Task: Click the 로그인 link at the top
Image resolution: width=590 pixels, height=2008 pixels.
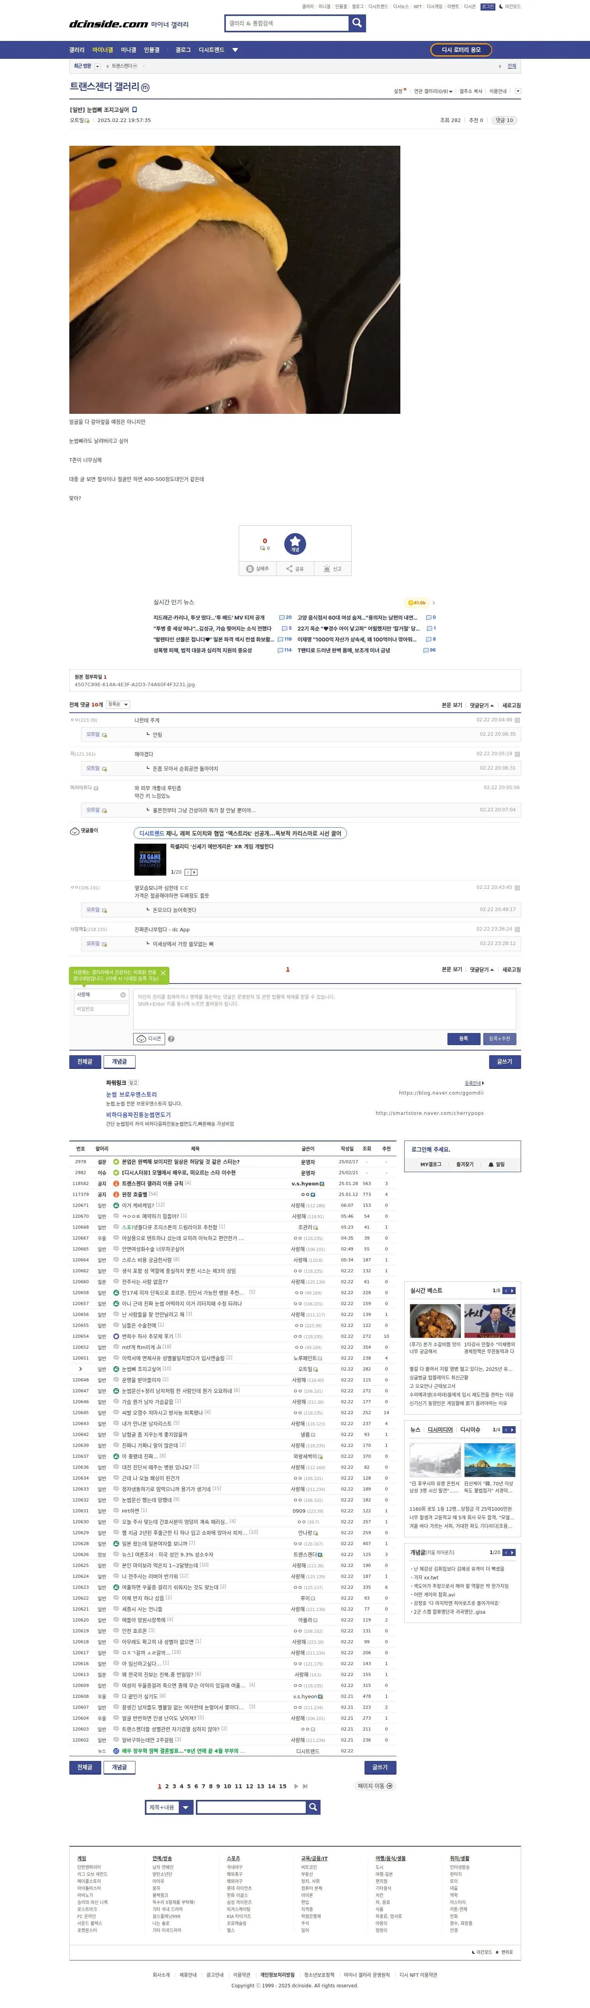Action: [x=488, y=6]
